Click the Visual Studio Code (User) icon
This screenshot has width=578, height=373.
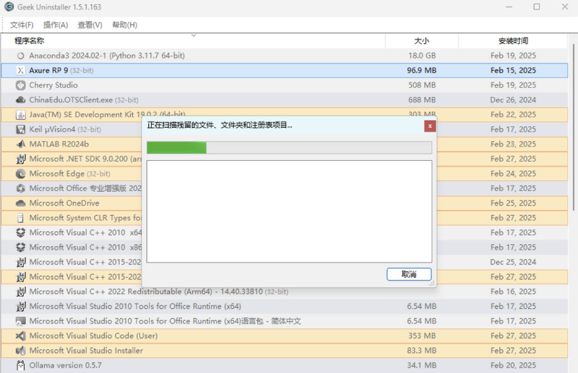coord(20,336)
